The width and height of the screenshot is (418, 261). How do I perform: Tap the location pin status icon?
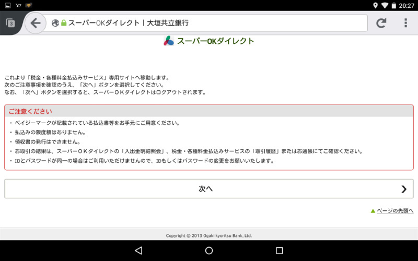pyautogui.click(x=375, y=5)
